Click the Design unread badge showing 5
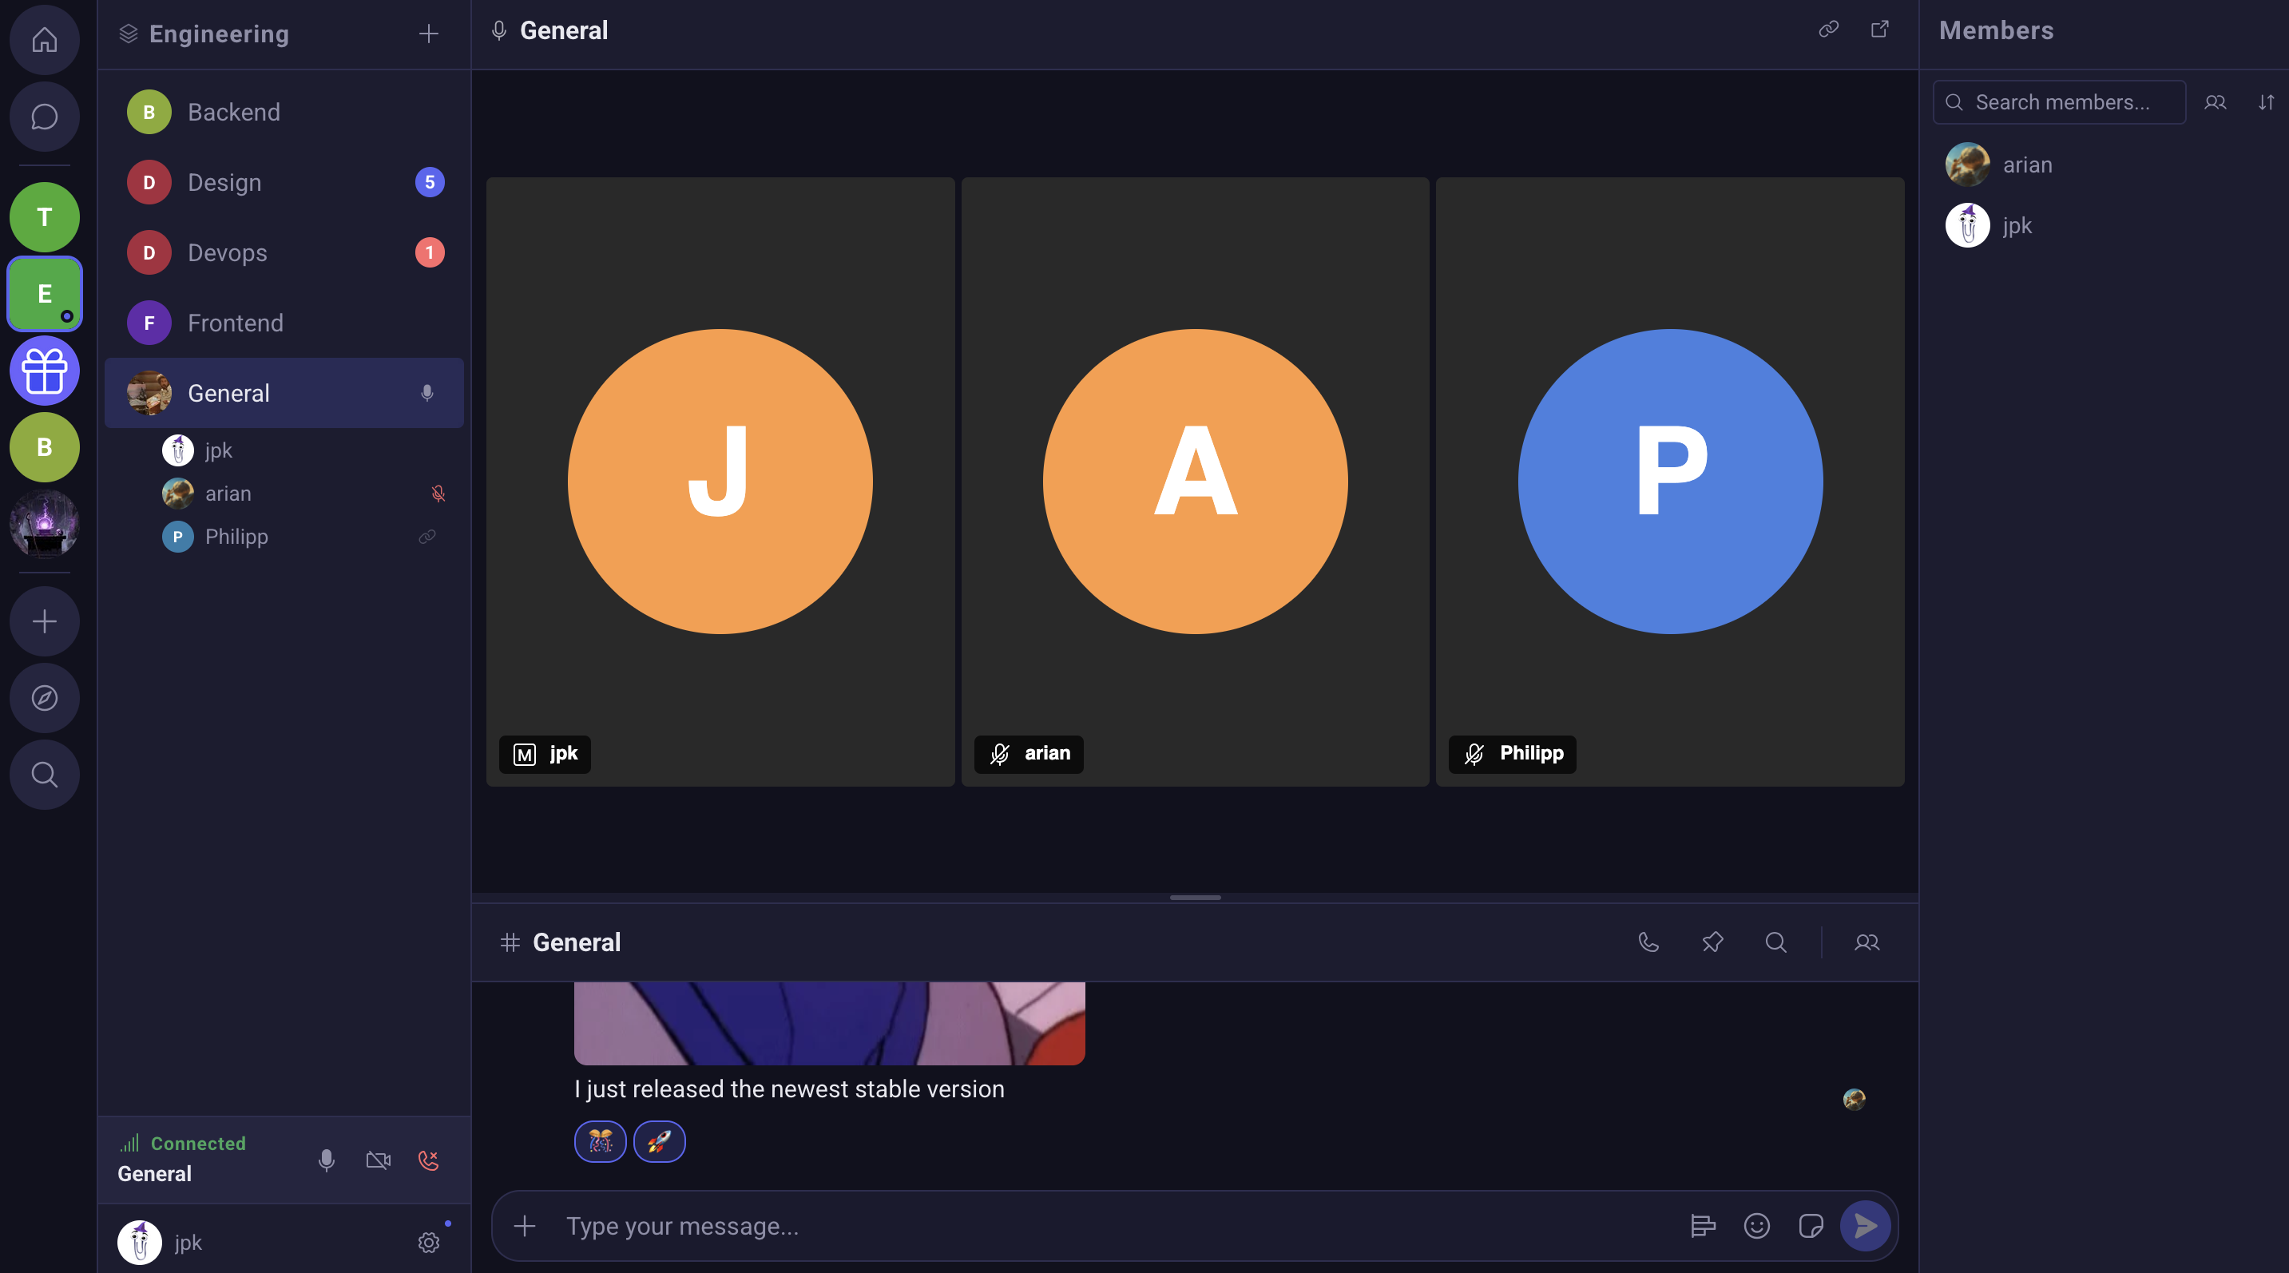The image size is (2289, 1273). [429, 182]
